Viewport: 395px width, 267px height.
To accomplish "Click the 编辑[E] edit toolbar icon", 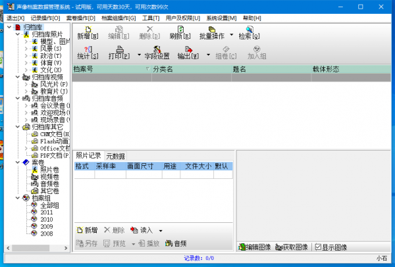I will [x=118, y=33].
